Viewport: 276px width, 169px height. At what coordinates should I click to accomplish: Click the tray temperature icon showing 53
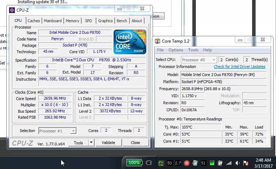(169, 163)
